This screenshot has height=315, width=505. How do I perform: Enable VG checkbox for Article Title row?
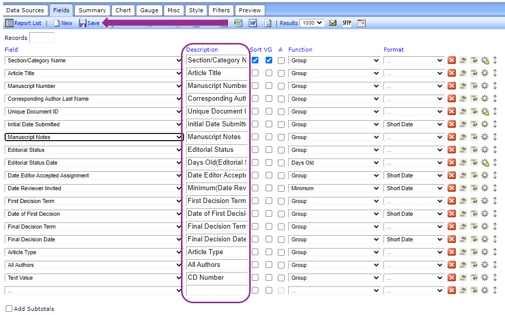(x=269, y=73)
